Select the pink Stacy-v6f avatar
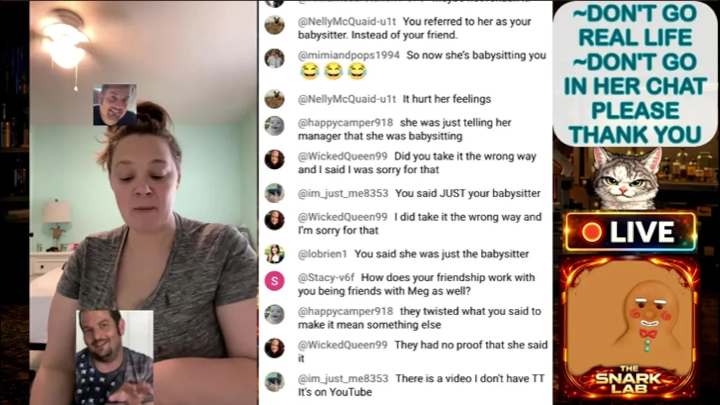This screenshot has height=405, width=720. [x=274, y=281]
